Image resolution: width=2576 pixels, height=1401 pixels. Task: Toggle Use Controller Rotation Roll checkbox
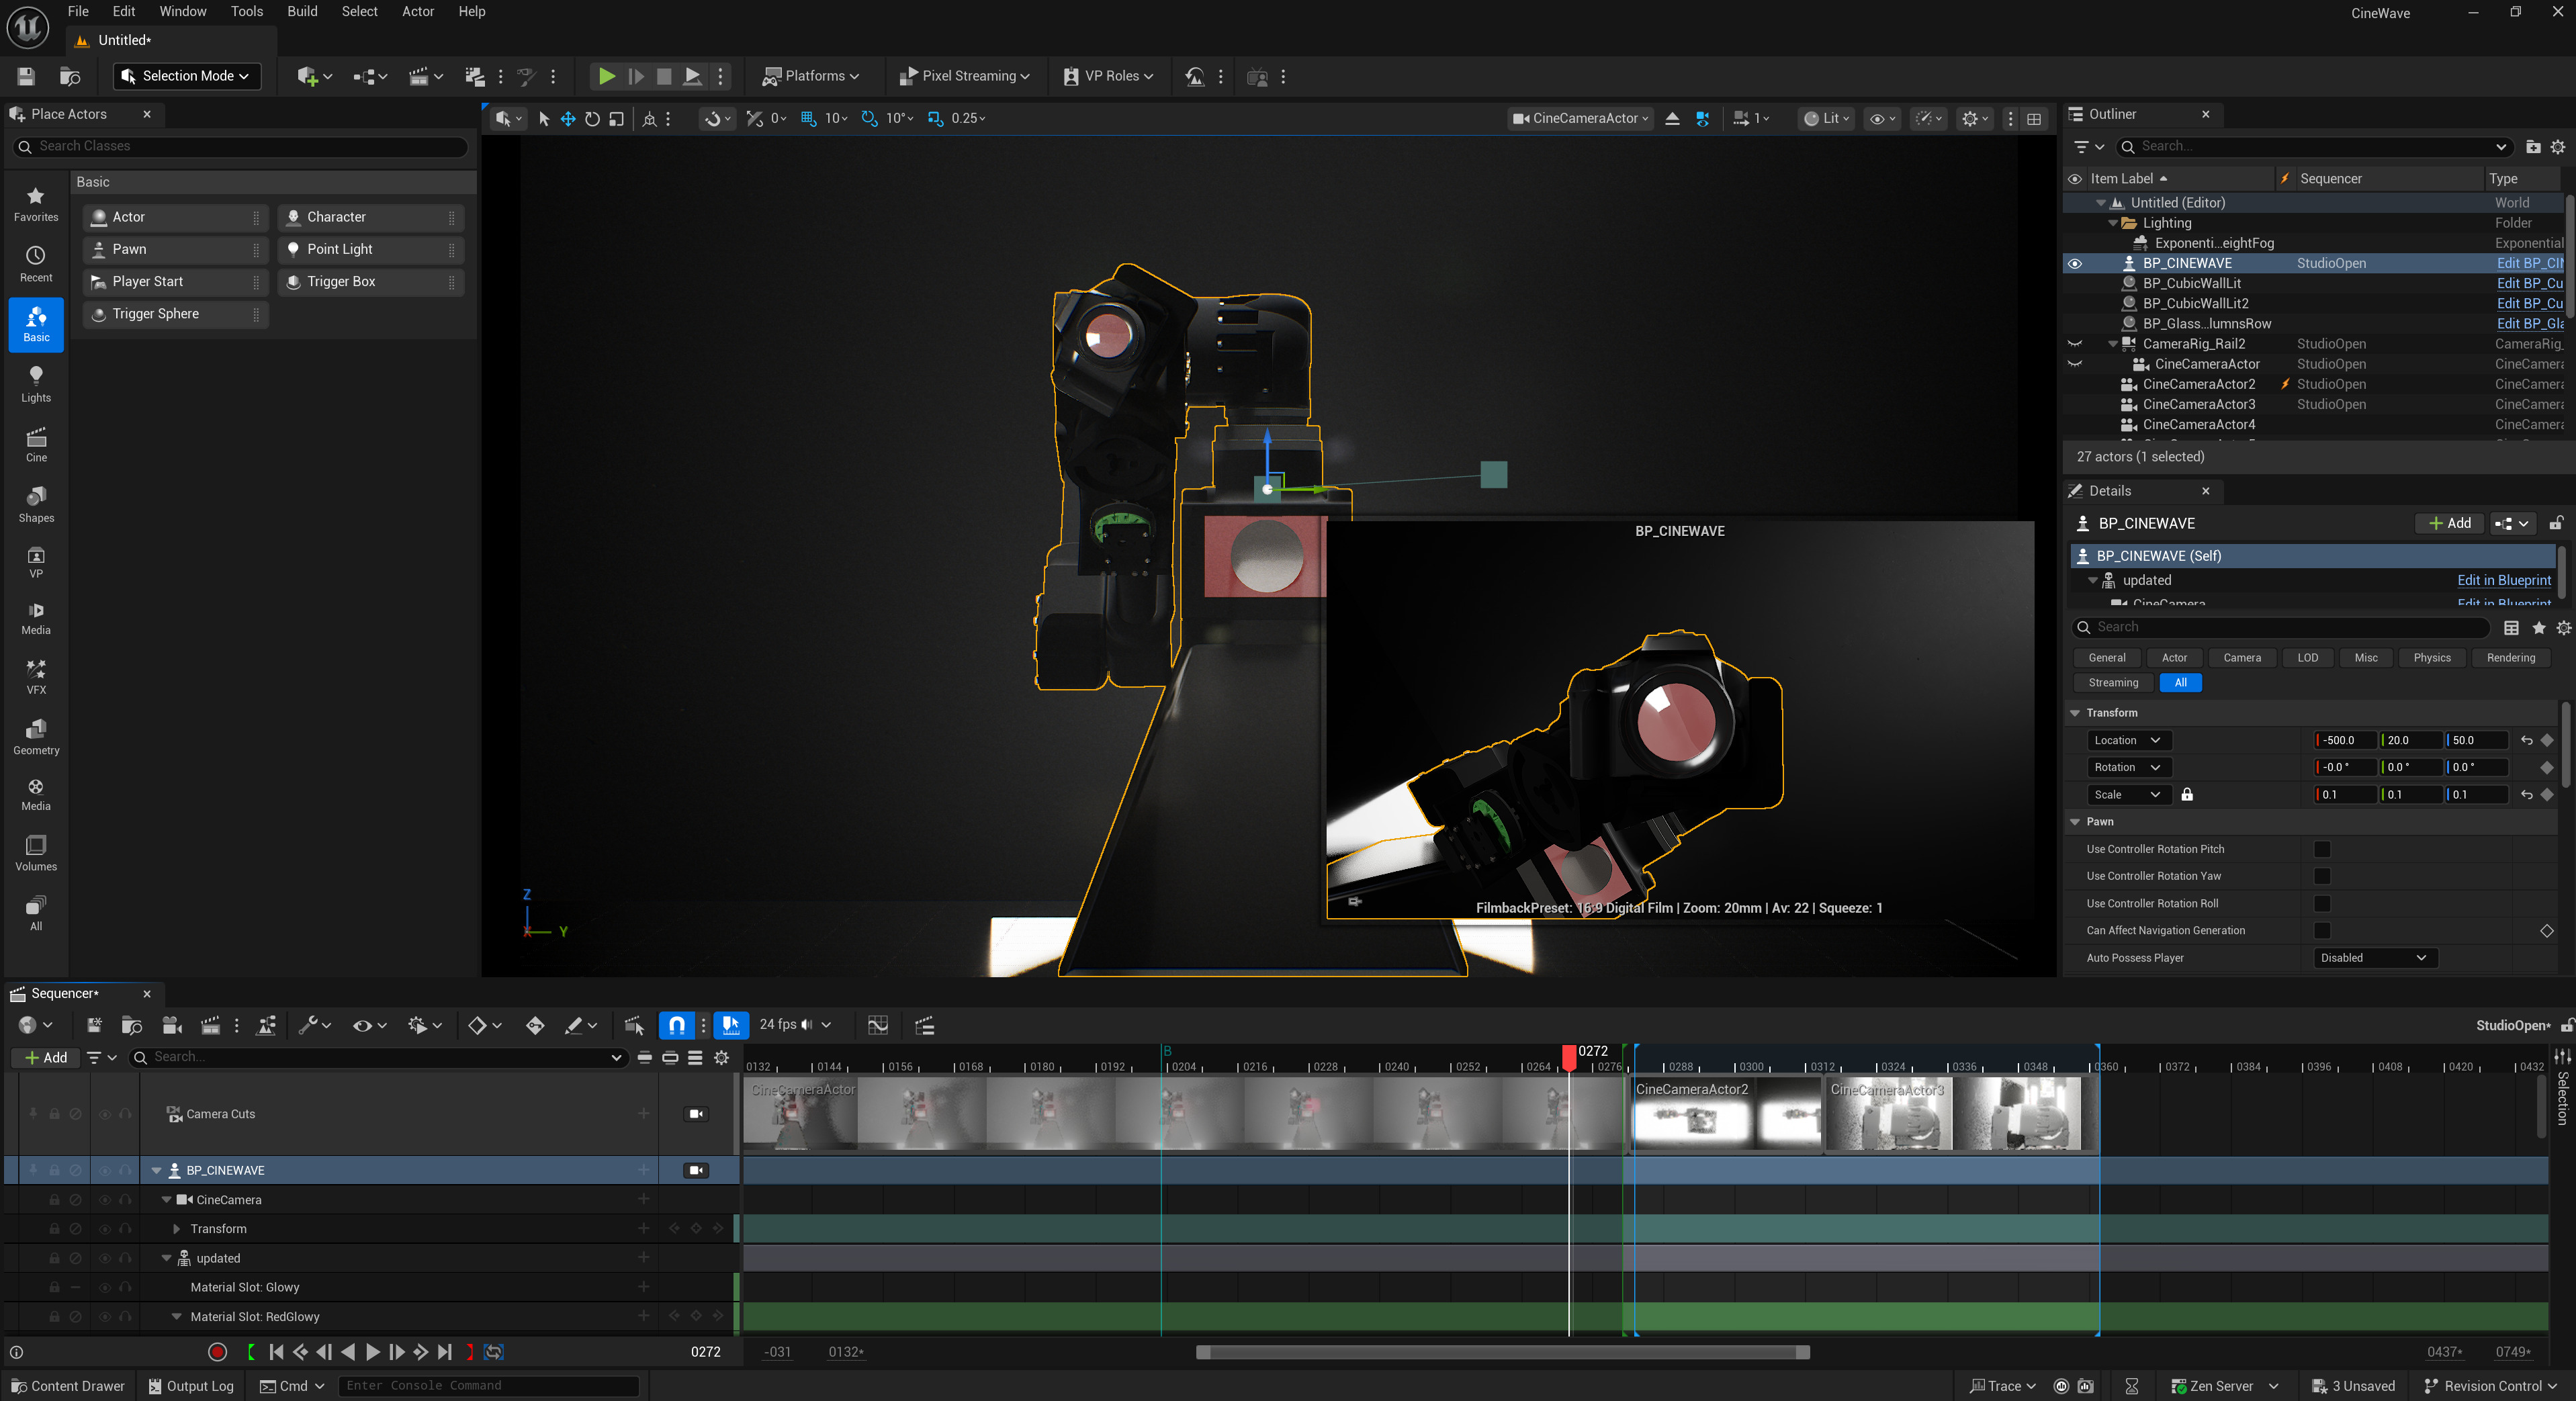[x=2322, y=903]
